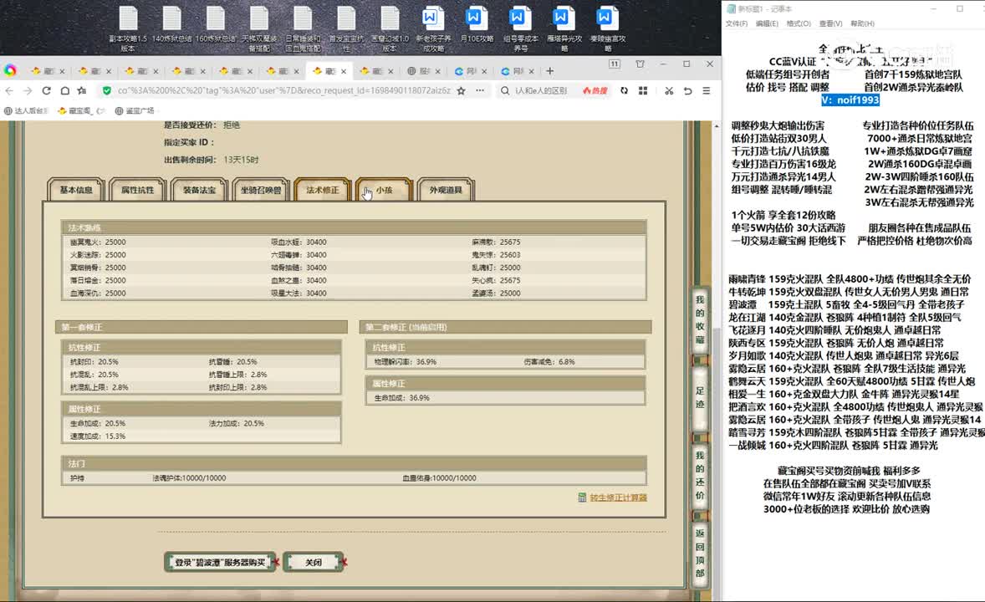Open the 副本攻略1.5版本 desktop file
The image size is (985, 602).
click(x=128, y=28)
